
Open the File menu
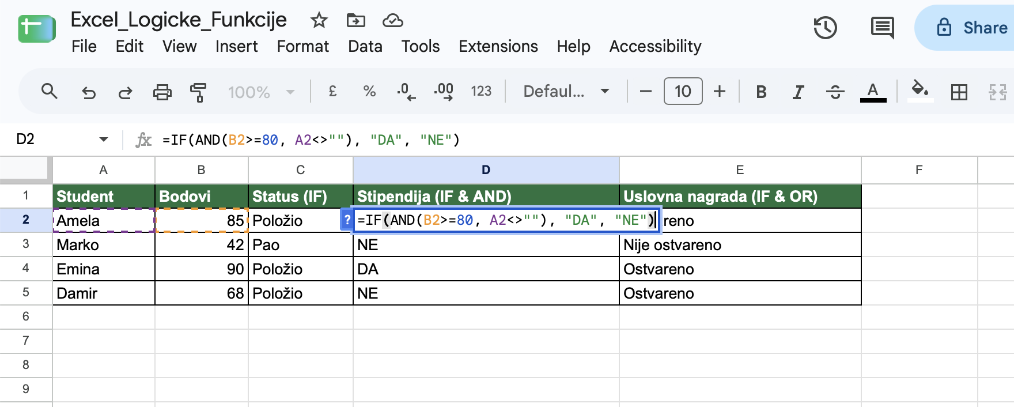point(84,46)
